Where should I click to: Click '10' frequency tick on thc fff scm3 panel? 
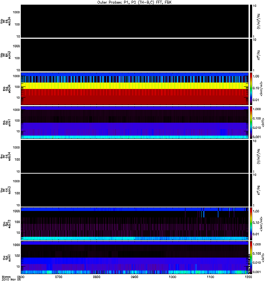tap(18, 205)
